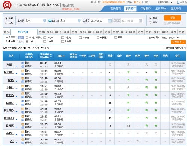This screenshot has height=146, width=187.
Task: Uncheck the 北京 departure station checkbox
Action: [27, 41]
